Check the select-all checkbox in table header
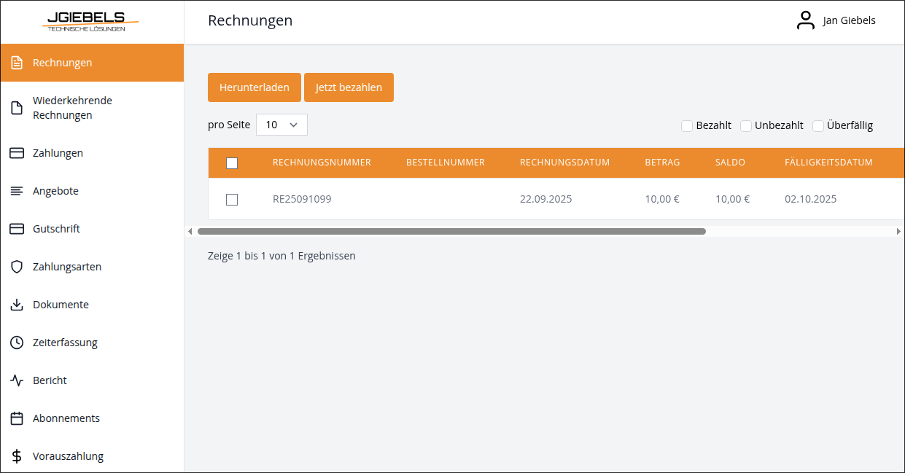 [233, 163]
